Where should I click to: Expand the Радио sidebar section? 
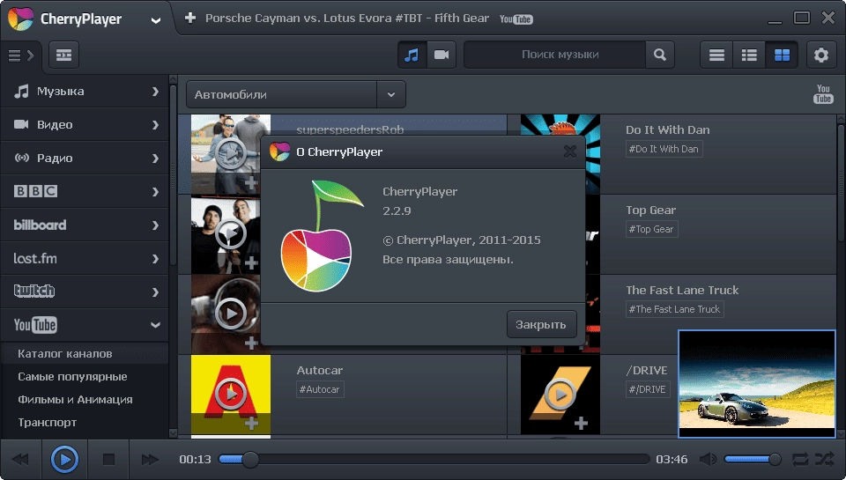click(85, 158)
